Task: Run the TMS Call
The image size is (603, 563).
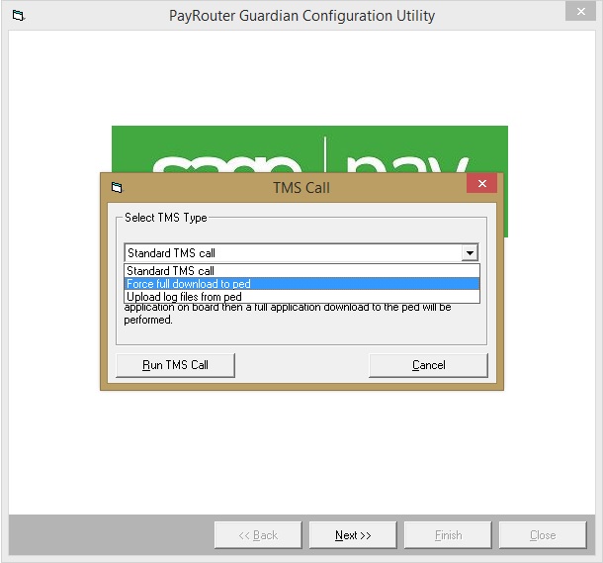Action: tap(175, 365)
